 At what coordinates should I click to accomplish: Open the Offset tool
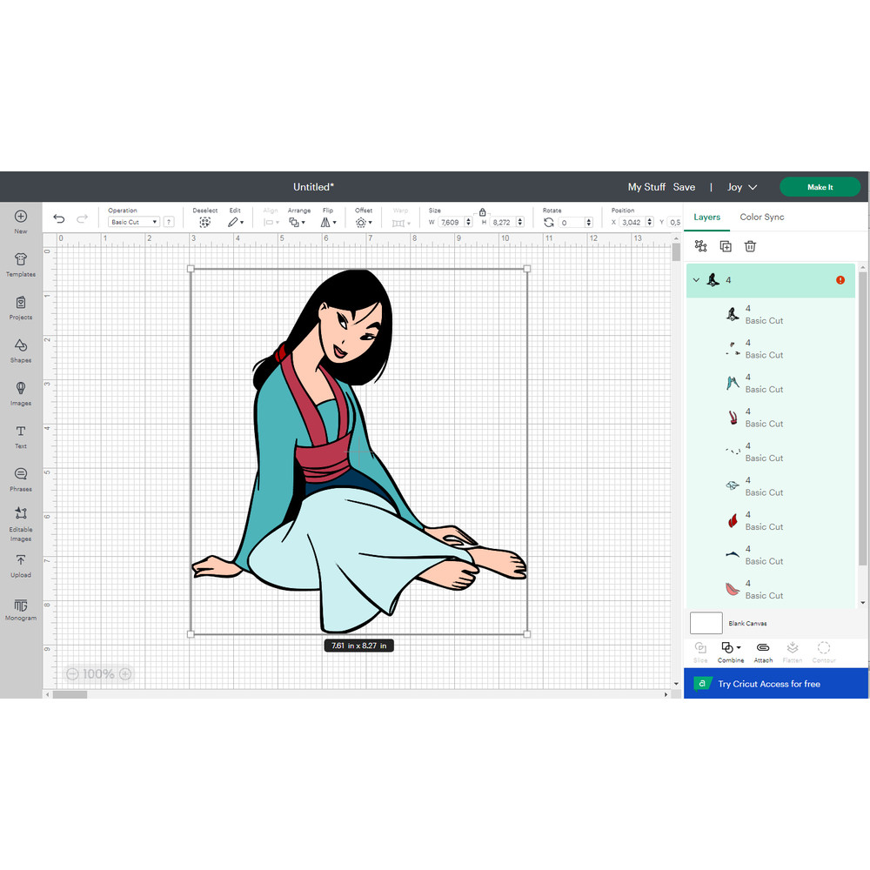(361, 222)
